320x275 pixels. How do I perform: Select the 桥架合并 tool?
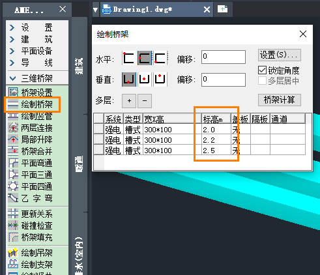click(31, 151)
